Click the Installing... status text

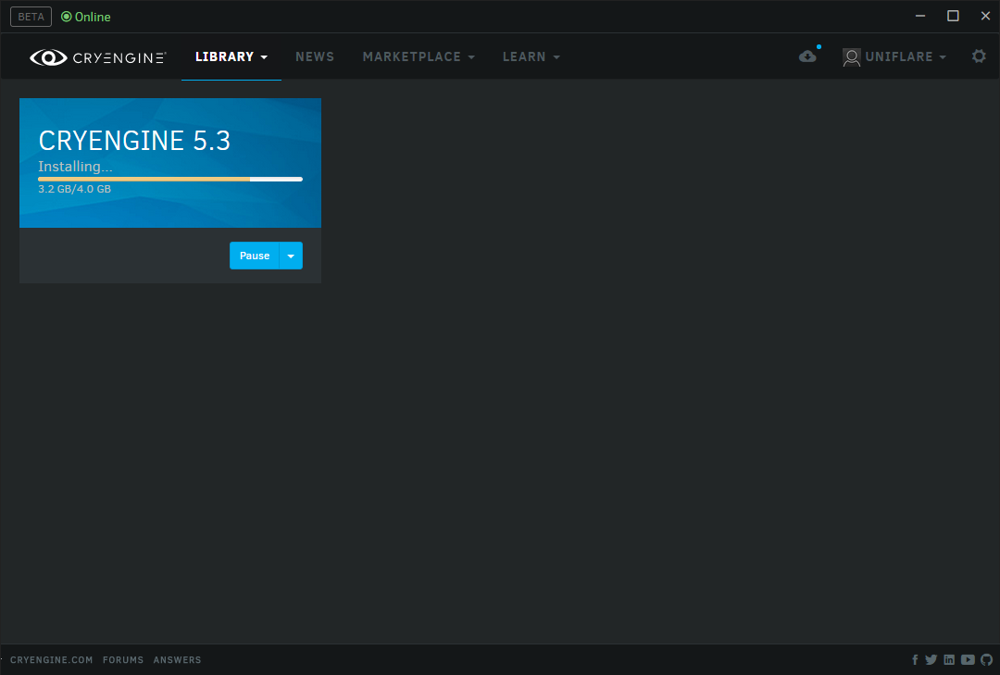click(75, 167)
